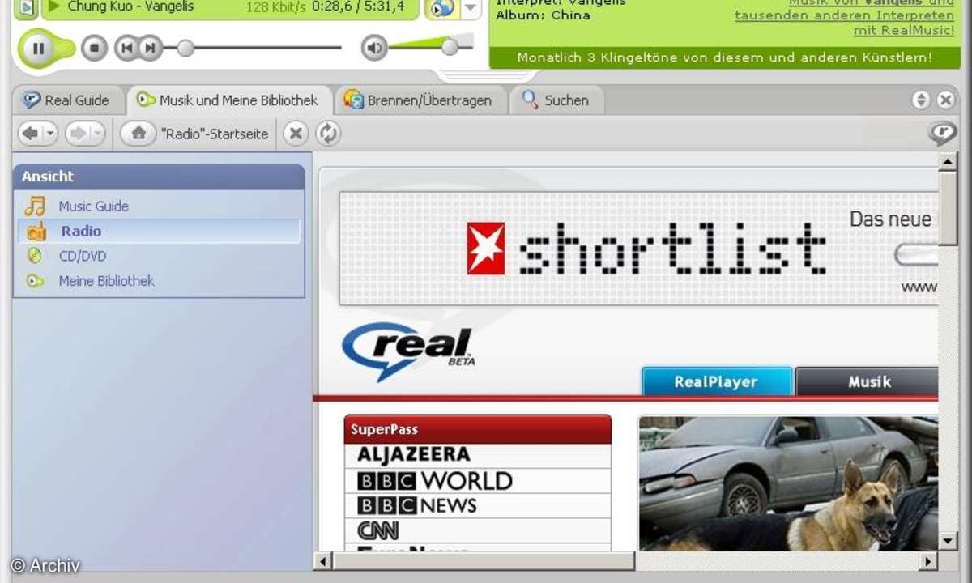Screen dimensions: 972x583
Task: Click the stern star logo in banner
Action: [x=486, y=249]
